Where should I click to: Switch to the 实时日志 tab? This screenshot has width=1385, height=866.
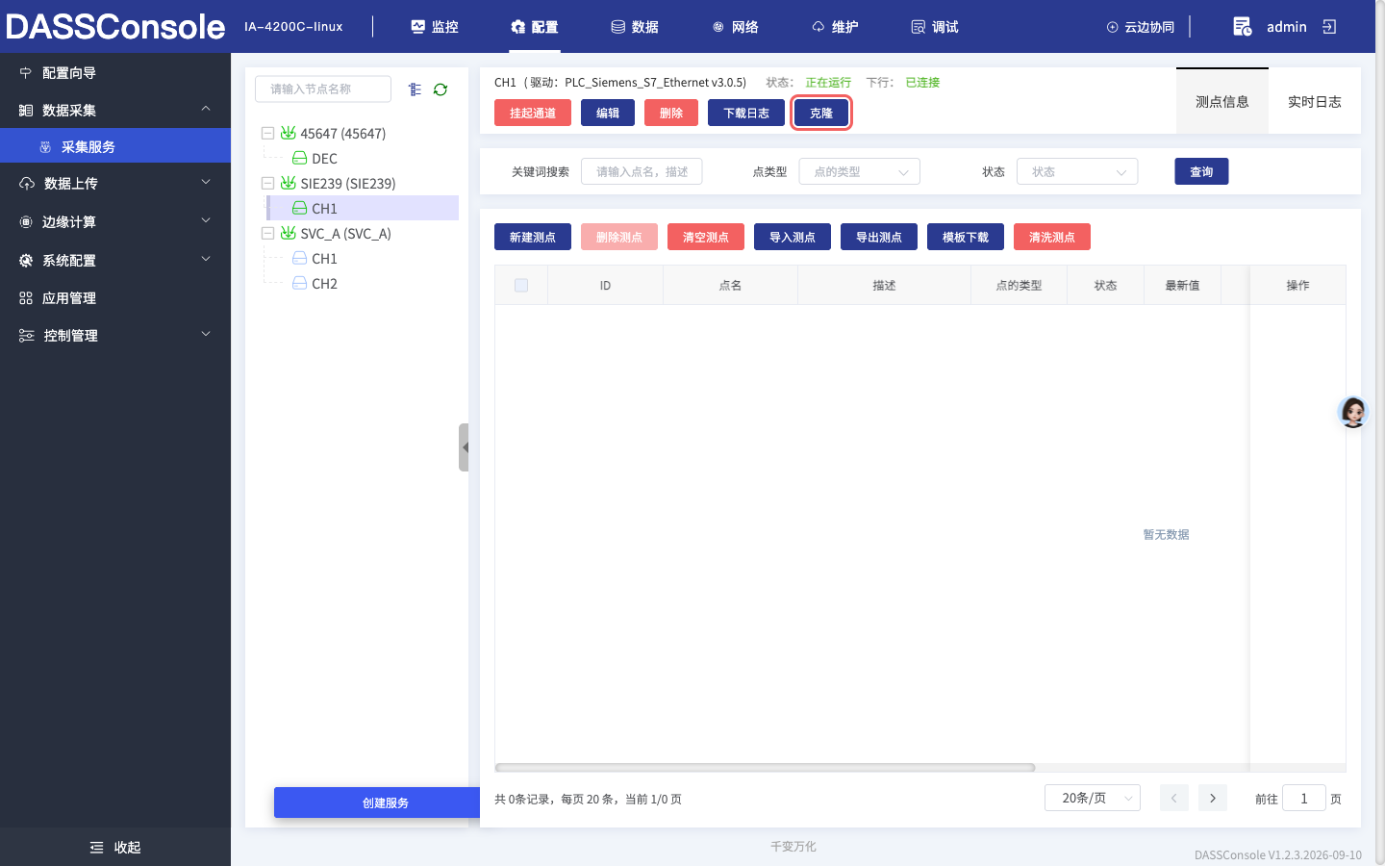point(1315,101)
